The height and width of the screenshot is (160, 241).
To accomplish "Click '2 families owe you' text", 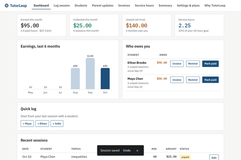I will (137, 31).
